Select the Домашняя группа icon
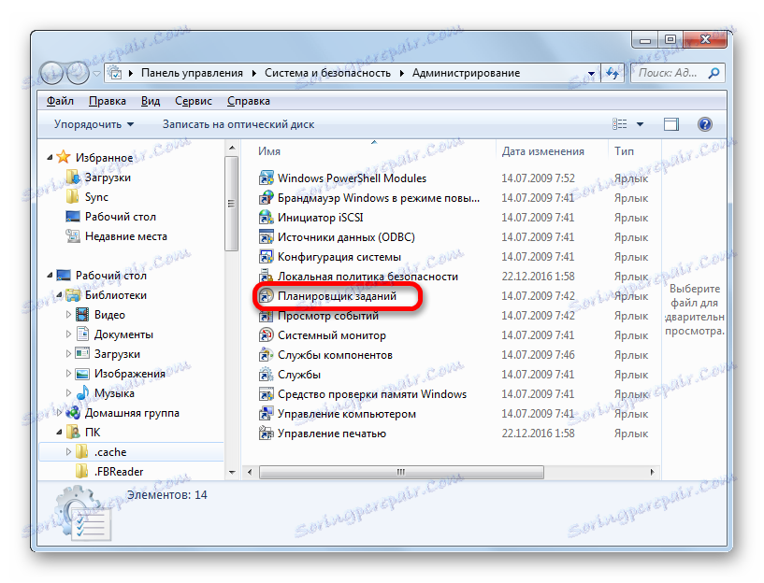This screenshot has width=764, height=583. [x=73, y=413]
